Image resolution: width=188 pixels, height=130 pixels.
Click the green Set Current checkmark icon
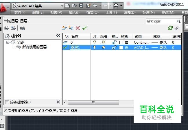pyautogui.click(x=84, y=28)
